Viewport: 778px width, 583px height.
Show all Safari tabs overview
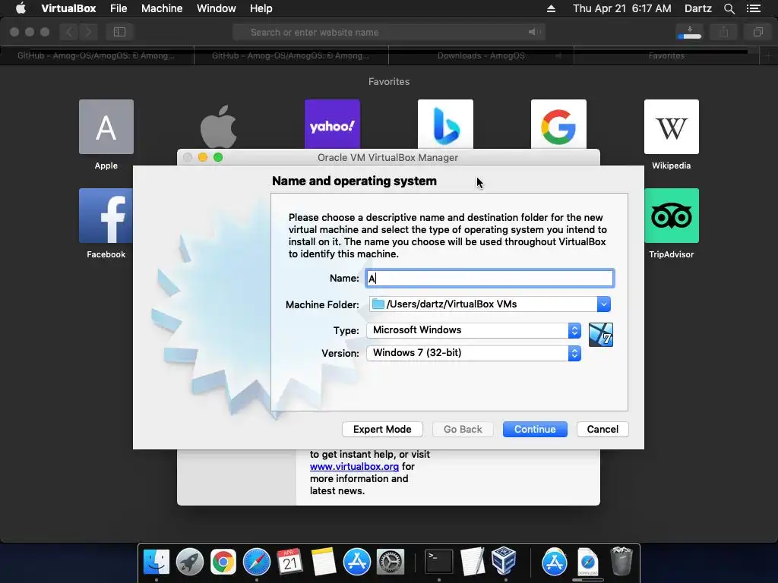point(757,32)
